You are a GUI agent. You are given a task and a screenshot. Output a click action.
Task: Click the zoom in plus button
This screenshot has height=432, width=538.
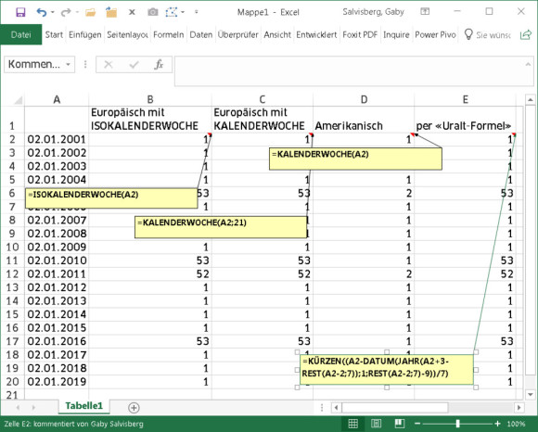click(497, 424)
